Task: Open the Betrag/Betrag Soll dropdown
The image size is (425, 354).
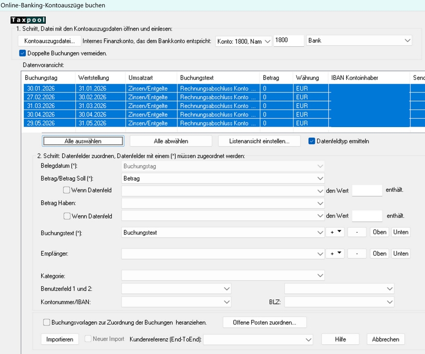Action: click(223, 178)
